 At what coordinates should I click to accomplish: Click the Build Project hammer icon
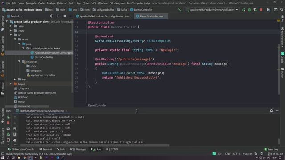pos(179,10)
